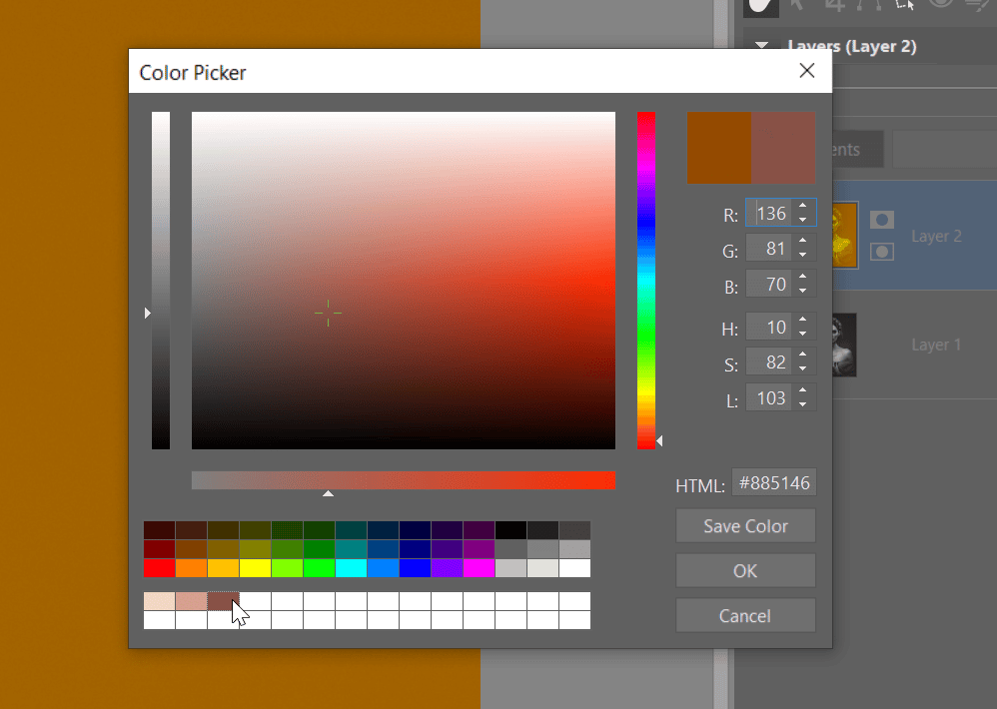Viewport: 997px width, 709px height.
Task: Pick pure red swatch from the palette
Action: click(x=159, y=568)
